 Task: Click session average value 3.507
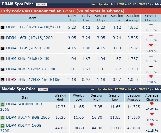pos(133,48)
